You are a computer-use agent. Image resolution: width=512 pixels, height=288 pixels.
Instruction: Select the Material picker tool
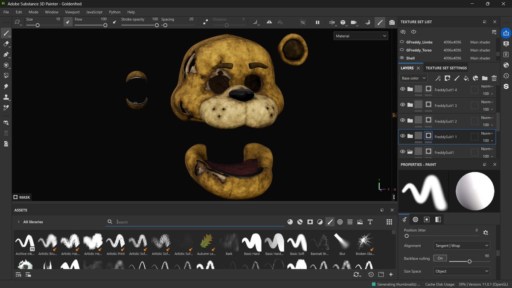[x=6, y=108]
